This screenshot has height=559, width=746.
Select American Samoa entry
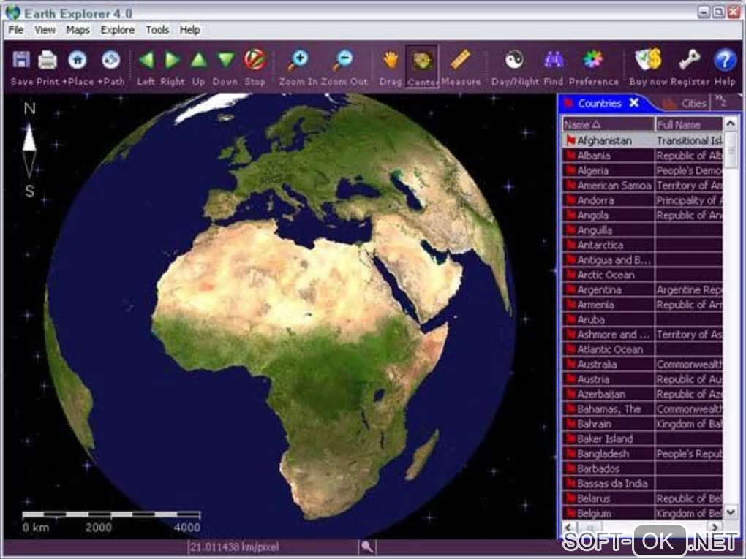pyautogui.click(x=642, y=186)
